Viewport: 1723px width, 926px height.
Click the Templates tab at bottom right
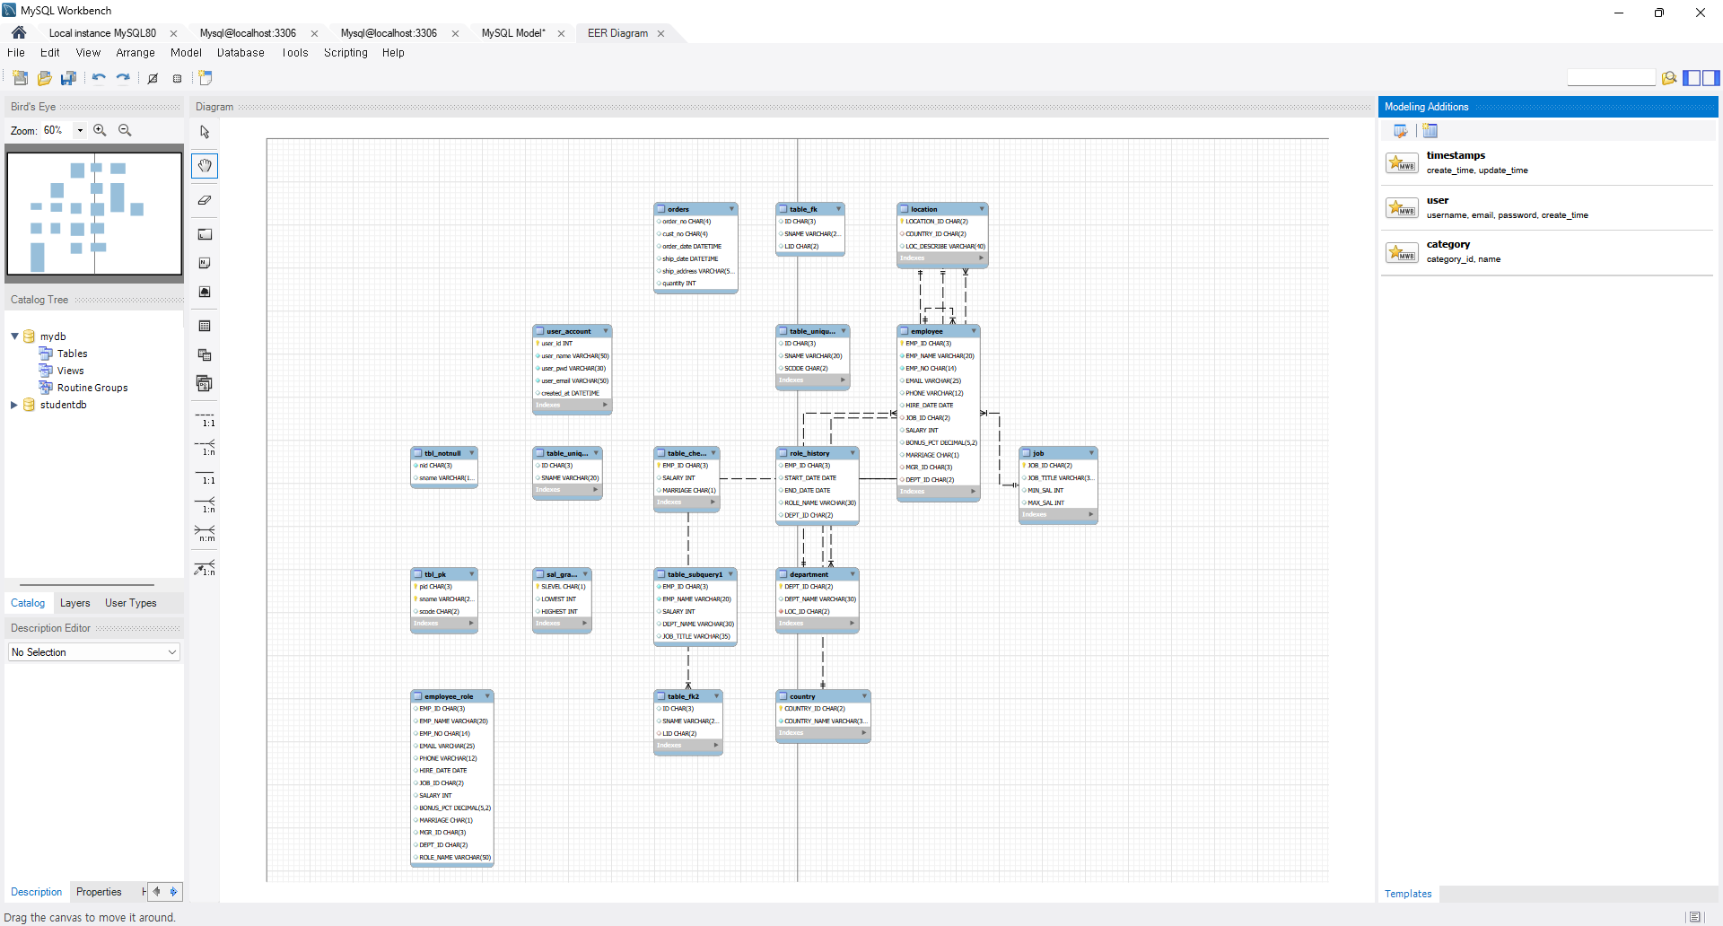(x=1408, y=894)
